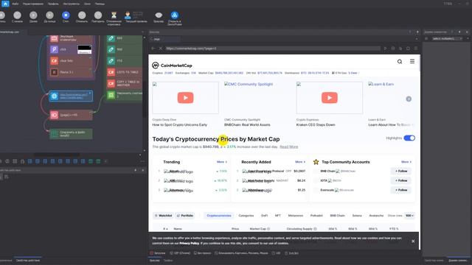Click the carousel next arrow beside Learn & Earn
The width and height of the screenshot is (472, 265).
(409, 99)
